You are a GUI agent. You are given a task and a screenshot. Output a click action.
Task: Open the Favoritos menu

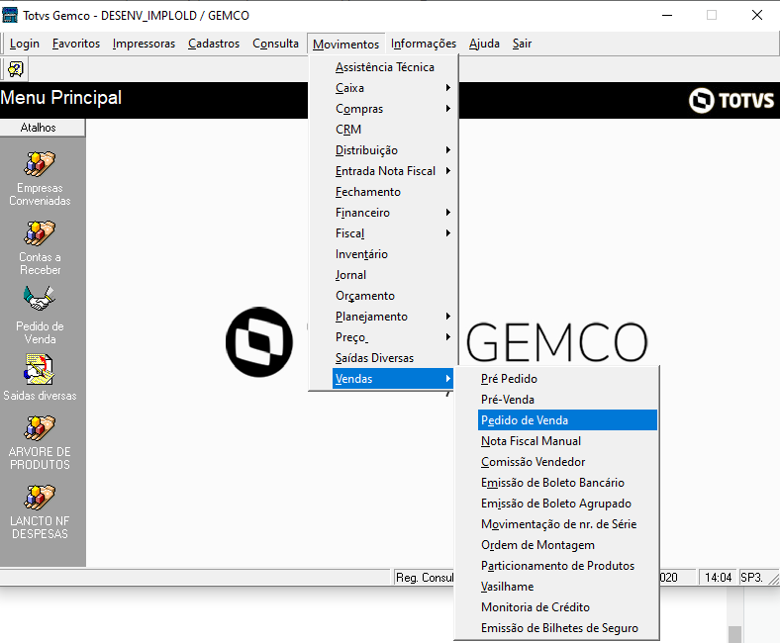pyautogui.click(x=76, y=44)
